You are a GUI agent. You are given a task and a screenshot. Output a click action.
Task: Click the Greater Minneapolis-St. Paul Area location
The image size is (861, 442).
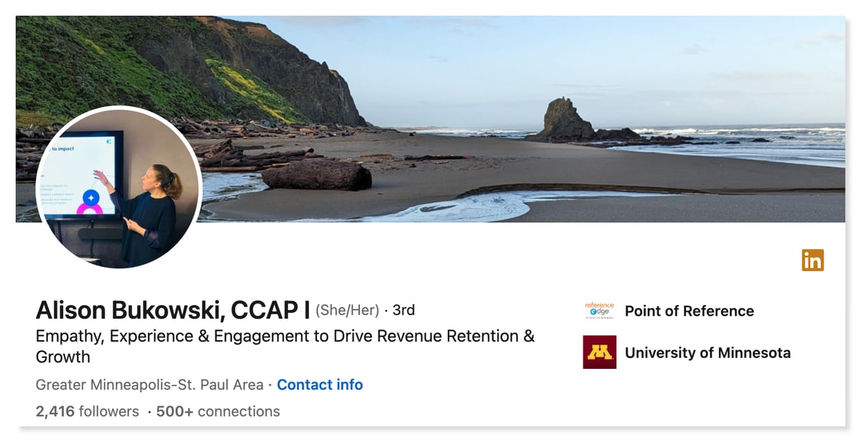pyautogui.click(x=149, y=385)
